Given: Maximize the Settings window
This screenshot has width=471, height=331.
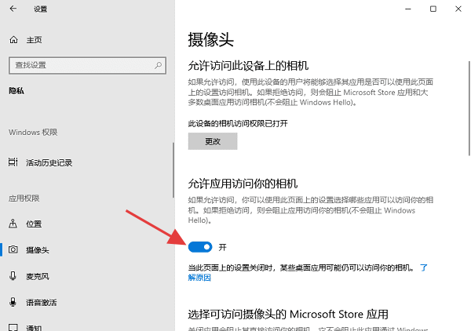Looking at the screenshot, I should [433, 9].
